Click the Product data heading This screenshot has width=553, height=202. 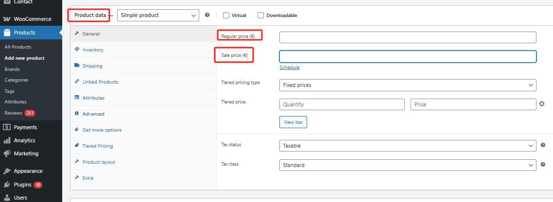[x=90, y=15]
